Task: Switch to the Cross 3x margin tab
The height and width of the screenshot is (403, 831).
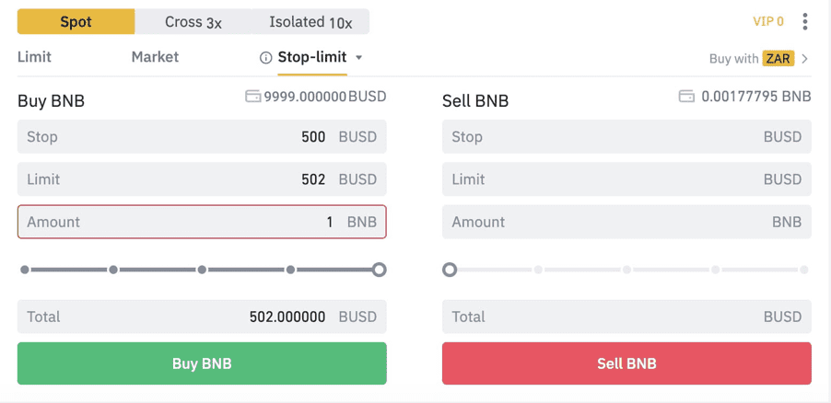Action: click(x=193, y=22)
